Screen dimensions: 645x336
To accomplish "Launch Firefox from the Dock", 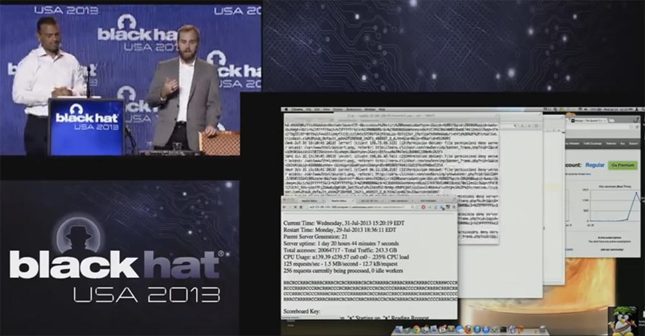I will coord(468,330).
